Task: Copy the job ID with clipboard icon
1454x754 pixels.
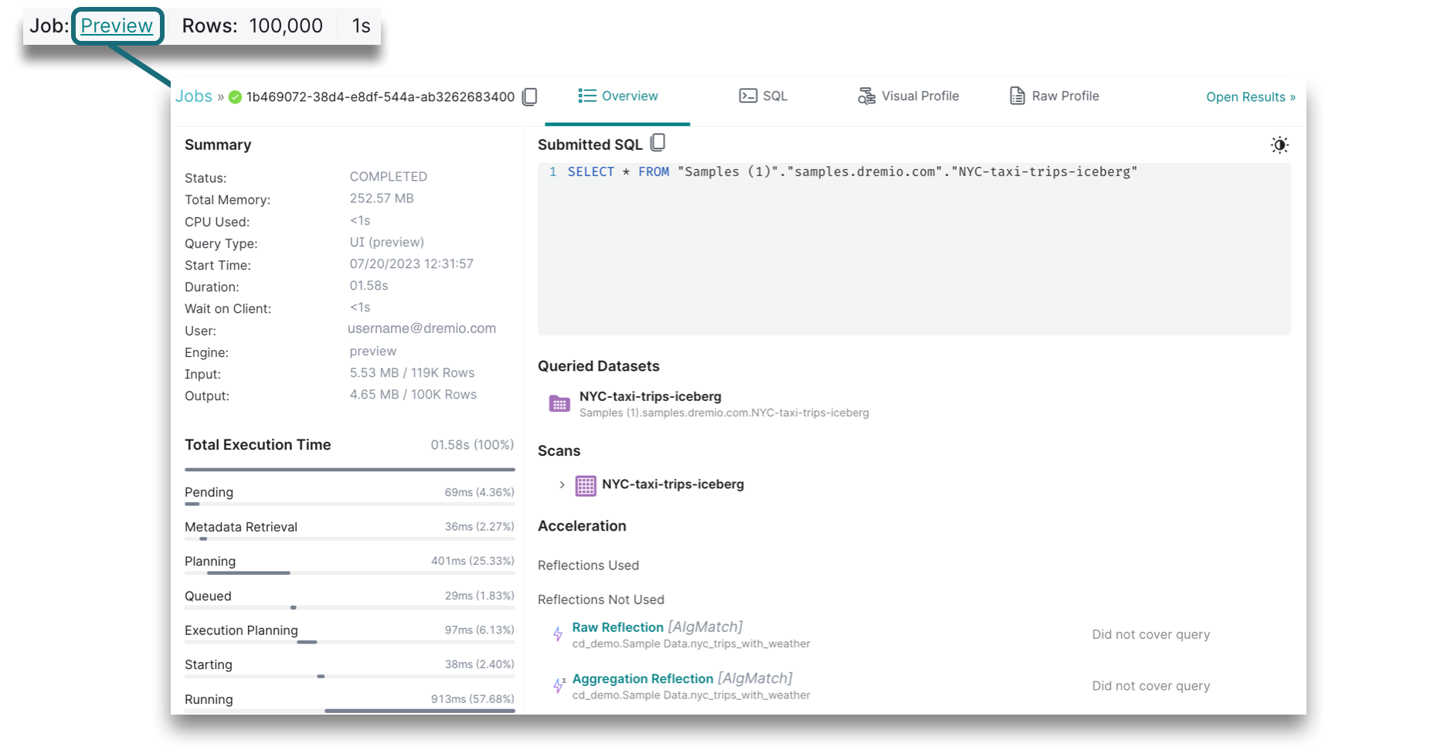Action: [529, 97]
